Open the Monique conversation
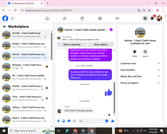 click(25, 66)
